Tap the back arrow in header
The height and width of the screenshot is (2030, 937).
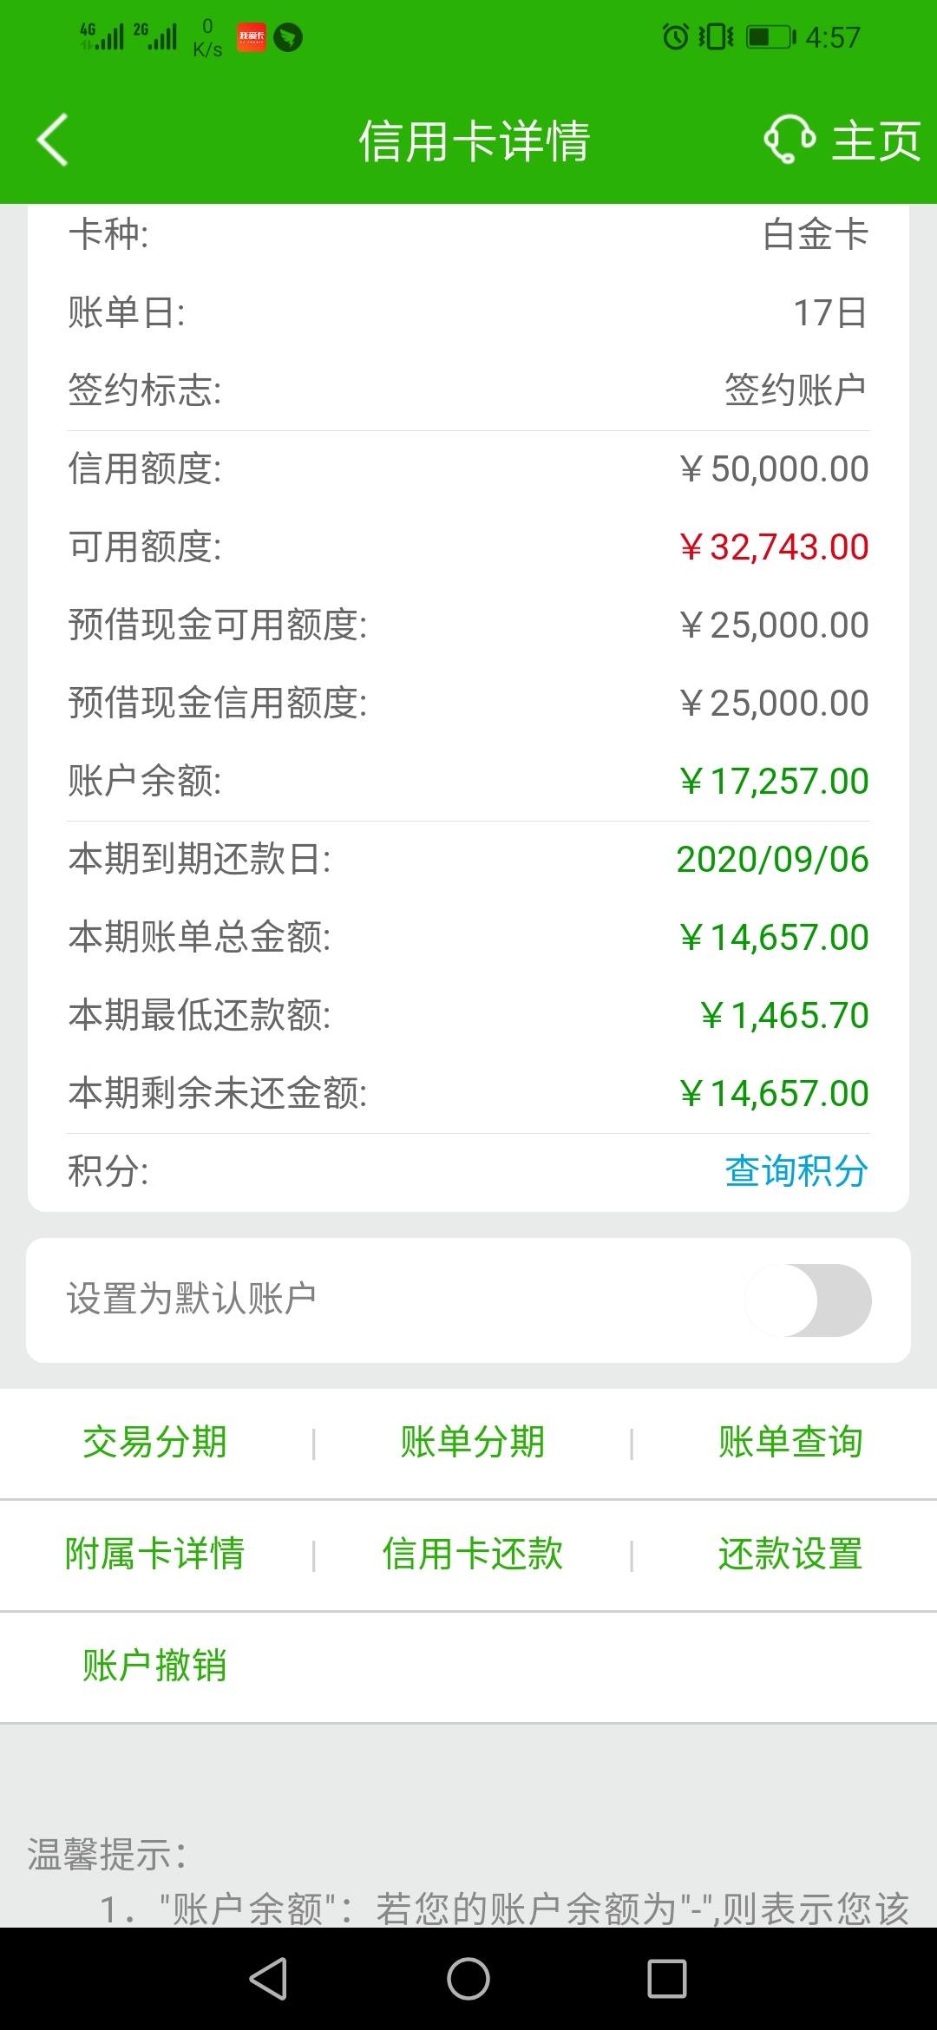(52, 140)
